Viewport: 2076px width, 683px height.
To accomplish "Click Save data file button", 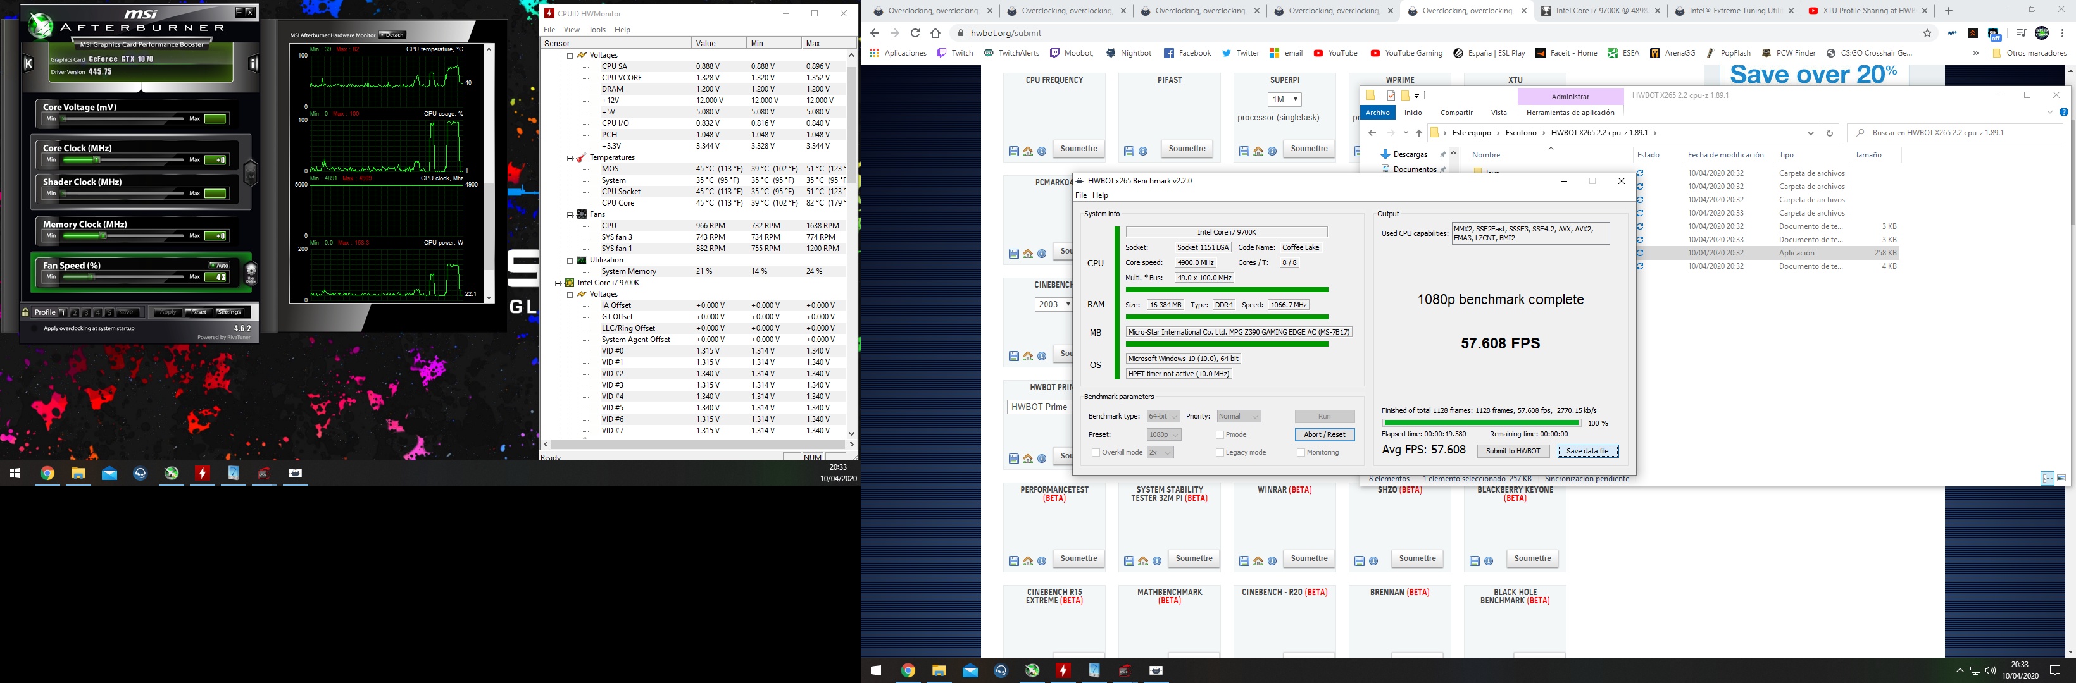I will pyautogui.click(x=1587, y=451).
